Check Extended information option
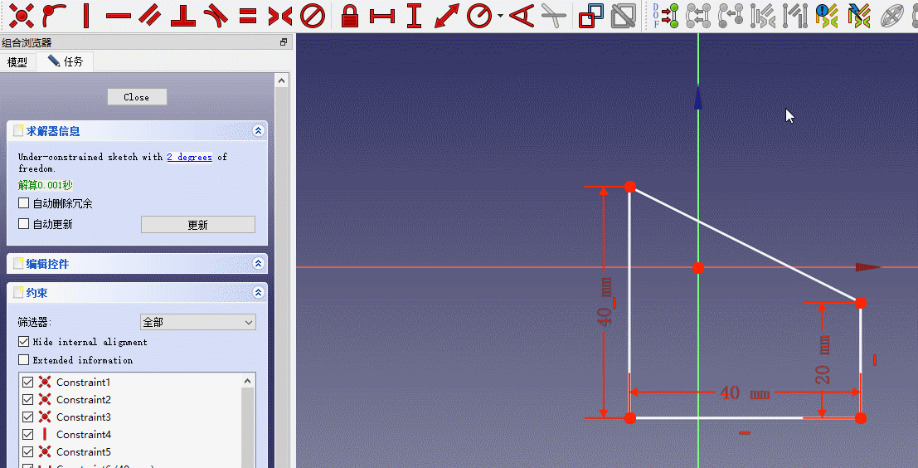Screen dimensions: 918x468 [x=23, y=359]
